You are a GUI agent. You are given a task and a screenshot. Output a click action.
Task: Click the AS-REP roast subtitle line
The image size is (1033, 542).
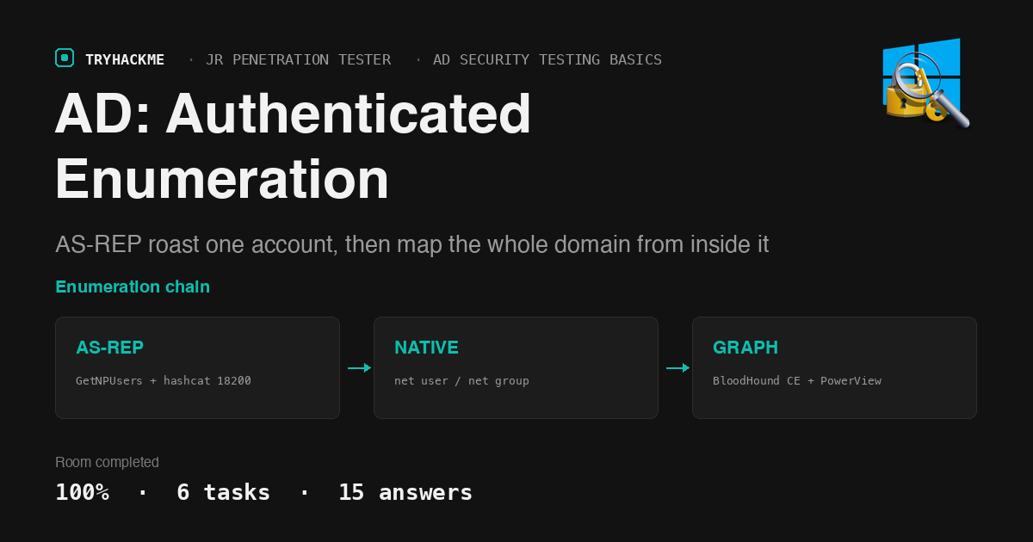[x=412, y=244]
